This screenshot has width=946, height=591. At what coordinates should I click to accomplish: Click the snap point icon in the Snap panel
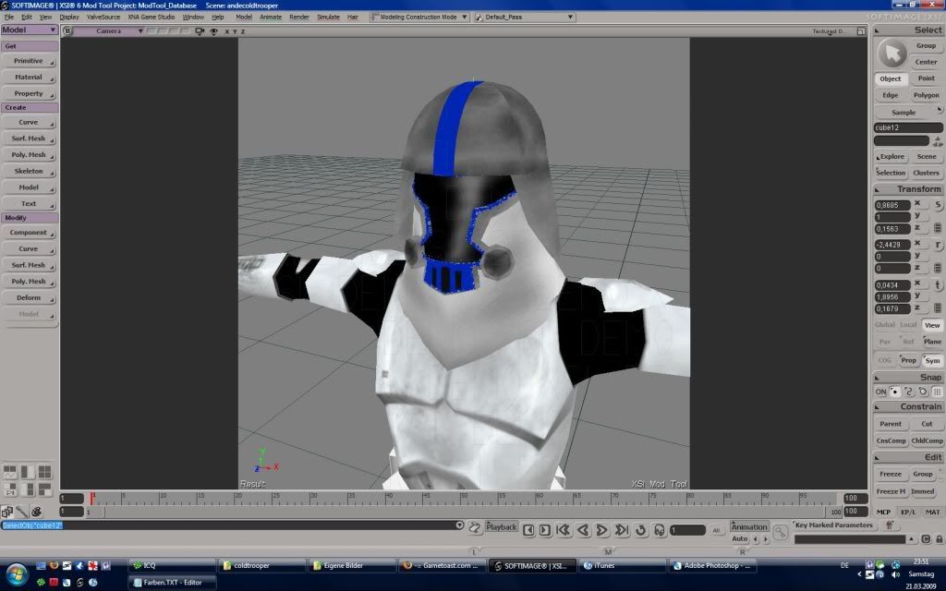tap(894, 392)
